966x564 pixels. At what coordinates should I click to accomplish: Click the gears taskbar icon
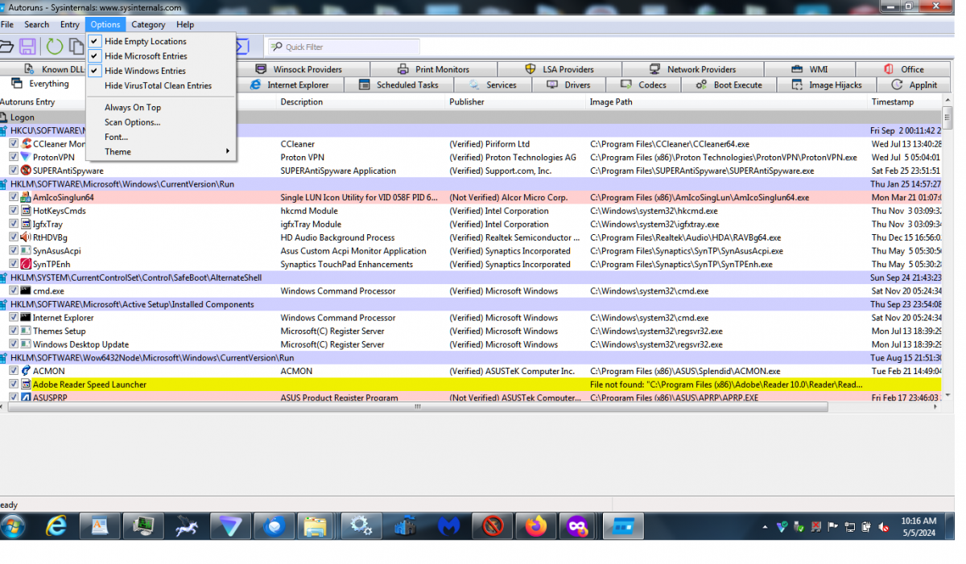(x=361, y=526)
